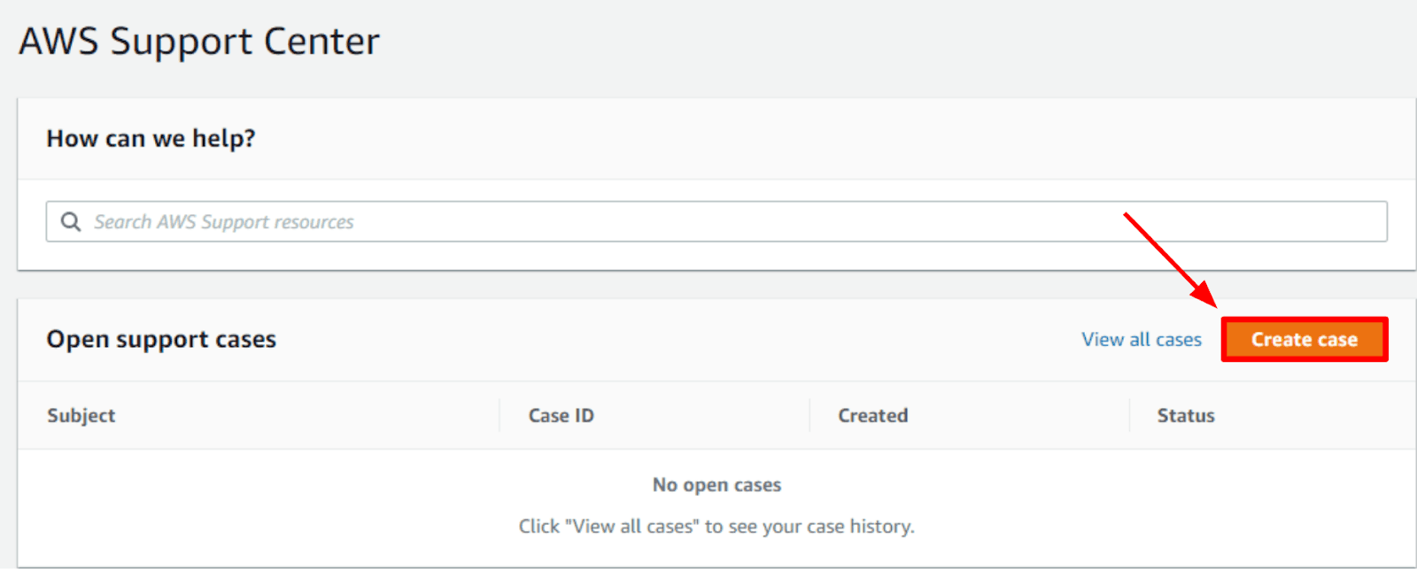The width and height of the screenshot is (1417, 569).
Task: Click the magnifying glass search icon
Action: tap(71, 221)
